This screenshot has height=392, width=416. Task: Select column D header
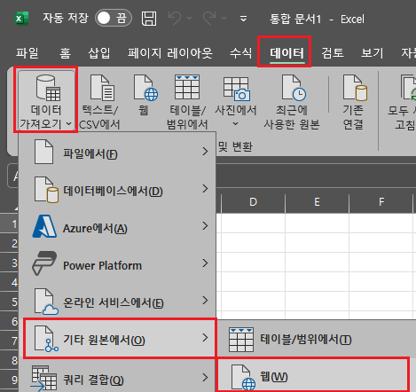(x=254, y=202)
